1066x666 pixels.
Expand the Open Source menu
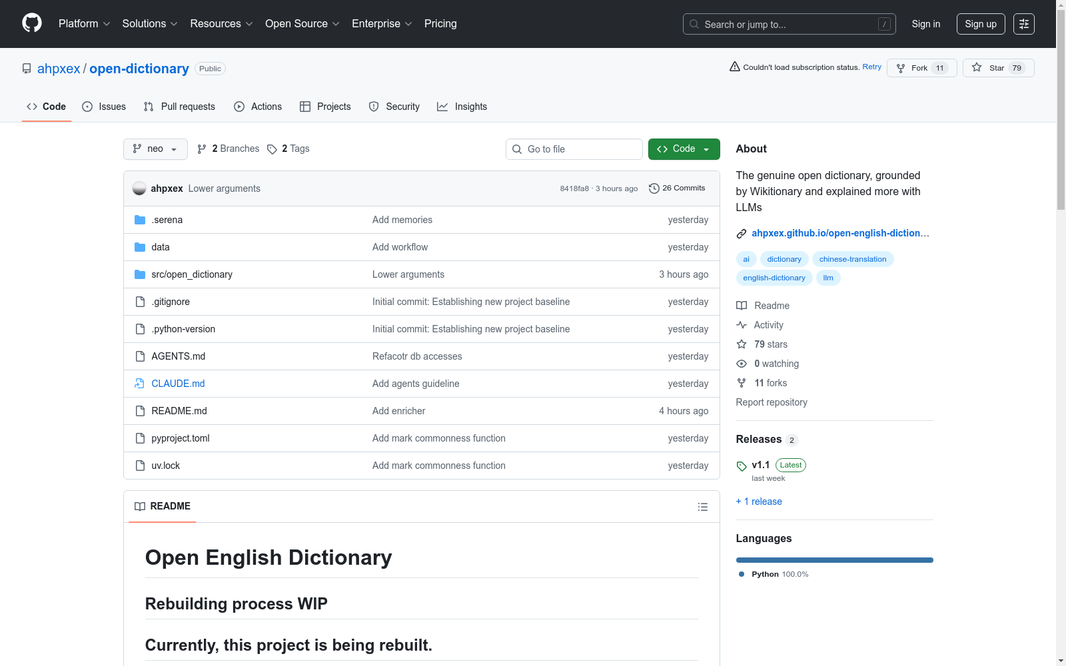pos(302,24)
